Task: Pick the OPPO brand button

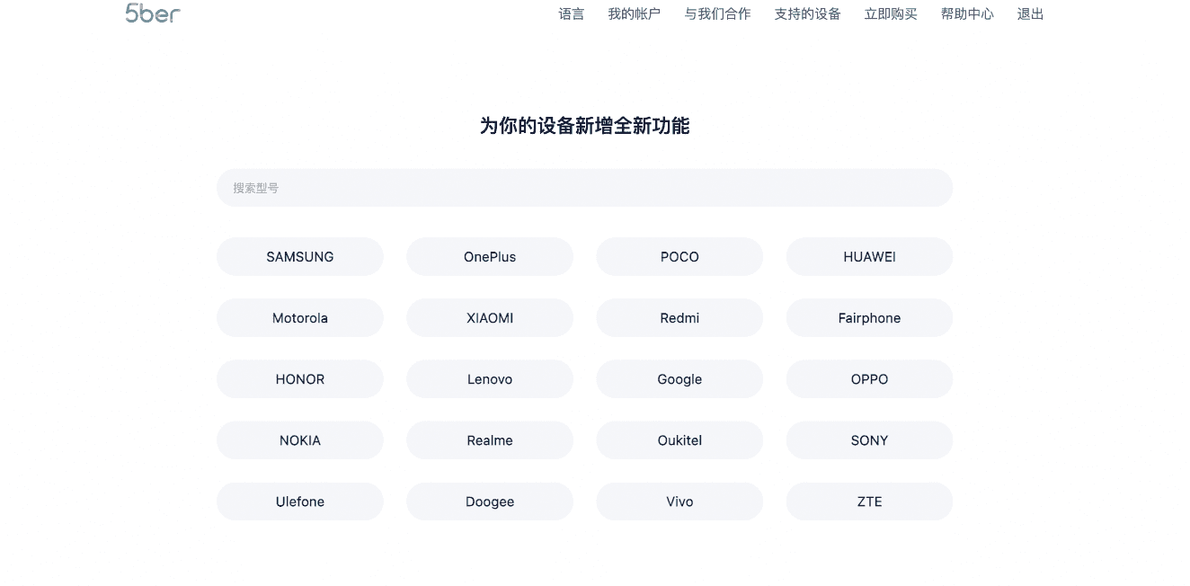Action: click(869, 378)
